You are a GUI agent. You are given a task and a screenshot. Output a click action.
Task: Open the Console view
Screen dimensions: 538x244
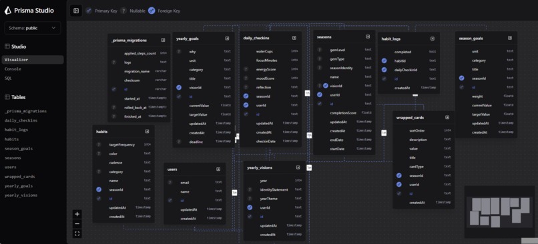point(13,68)
